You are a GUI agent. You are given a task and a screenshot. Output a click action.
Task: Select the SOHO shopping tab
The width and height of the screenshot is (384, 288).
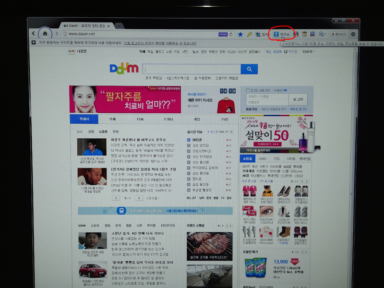click(x=263, y=158)
